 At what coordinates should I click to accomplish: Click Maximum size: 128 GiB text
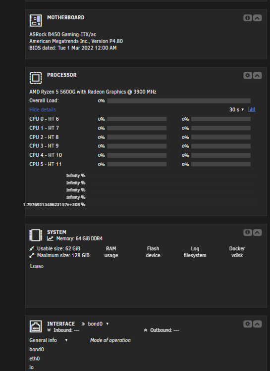click(x=63, y=256)
